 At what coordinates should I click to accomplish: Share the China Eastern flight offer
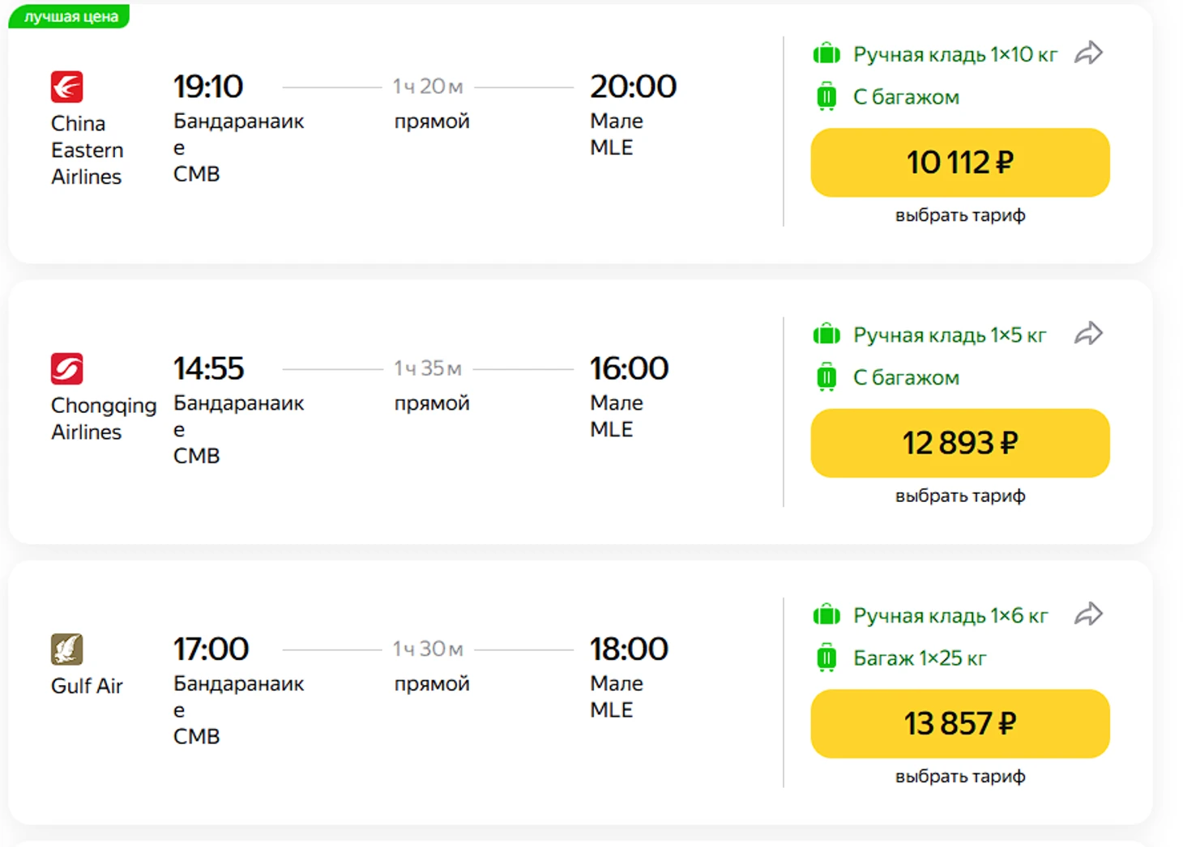point(1088,53)
